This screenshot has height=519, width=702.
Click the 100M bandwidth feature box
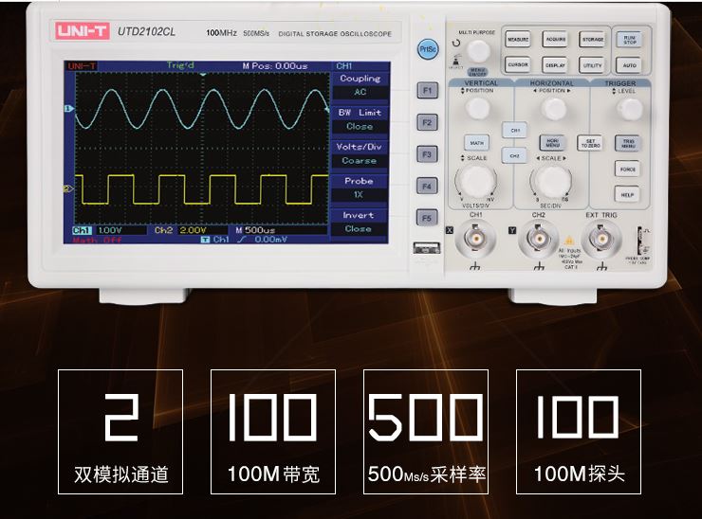click(273, 432)
